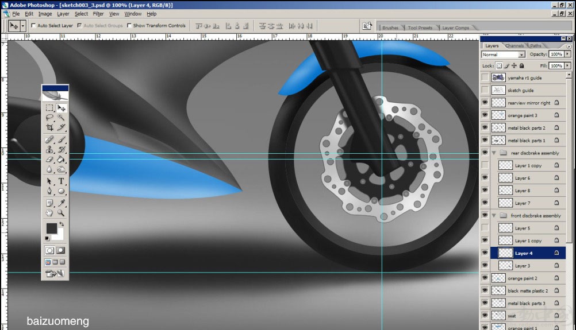Viewport: 576px width, 330px height.
Task: Select the Rectangular Marquee tool
Action: 49,108
